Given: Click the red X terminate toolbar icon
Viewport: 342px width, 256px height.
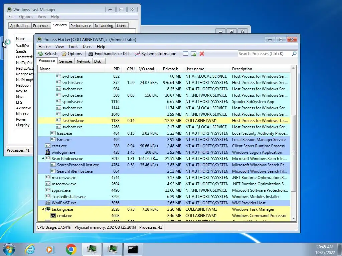Looking at the screenshot, I should point(202,54).
